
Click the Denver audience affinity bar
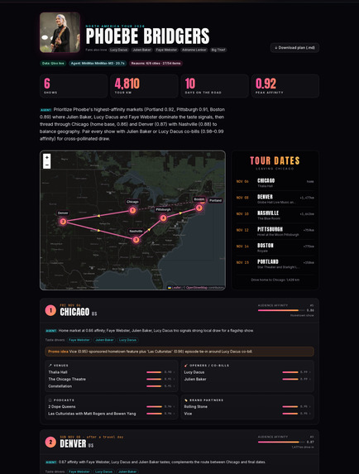281,442
